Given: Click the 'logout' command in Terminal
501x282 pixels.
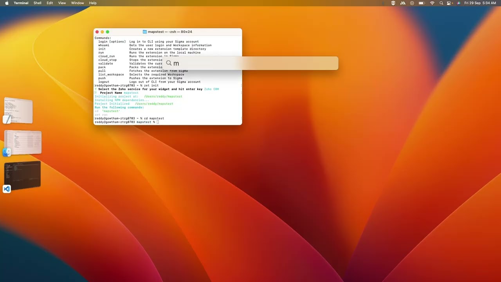Looking at the screenshot, I should pos(104,82).
